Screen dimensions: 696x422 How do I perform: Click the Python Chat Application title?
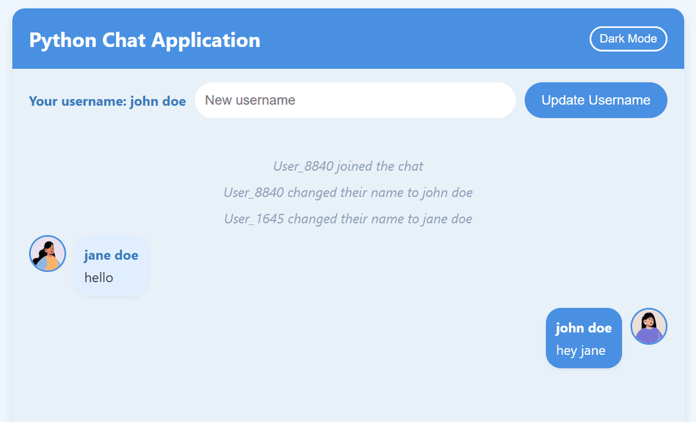coord(144,40)
